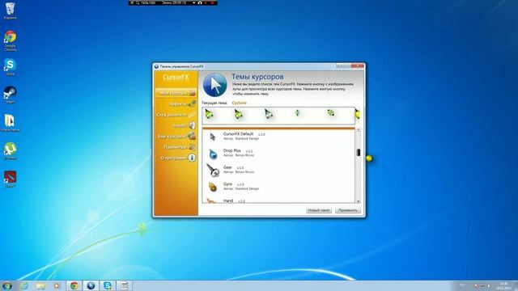
Task: Switch to Skype in the taskbar
Action: click(108, 285)
